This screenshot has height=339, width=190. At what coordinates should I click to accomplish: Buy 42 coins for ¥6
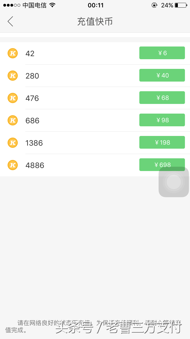[x=162, y=53]
